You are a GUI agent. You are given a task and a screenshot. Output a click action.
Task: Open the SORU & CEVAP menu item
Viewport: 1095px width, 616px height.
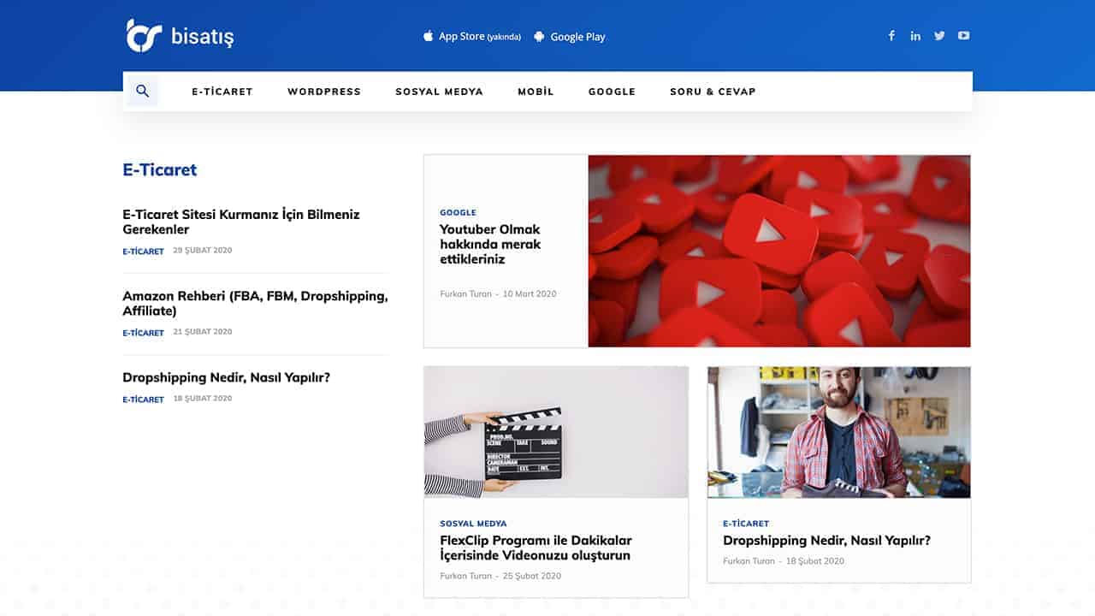coord(713,92)
